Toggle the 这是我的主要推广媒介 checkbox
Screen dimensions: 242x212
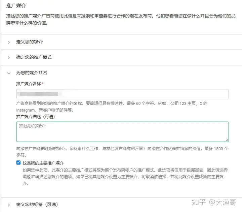[x=18, y=162]
